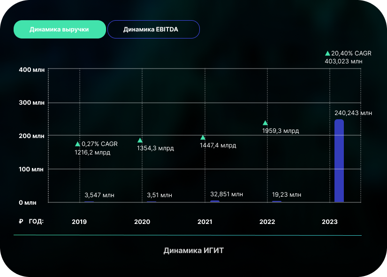Click the 2019 year label
Viewport: 387px width, 277px height.
[79, 222]
